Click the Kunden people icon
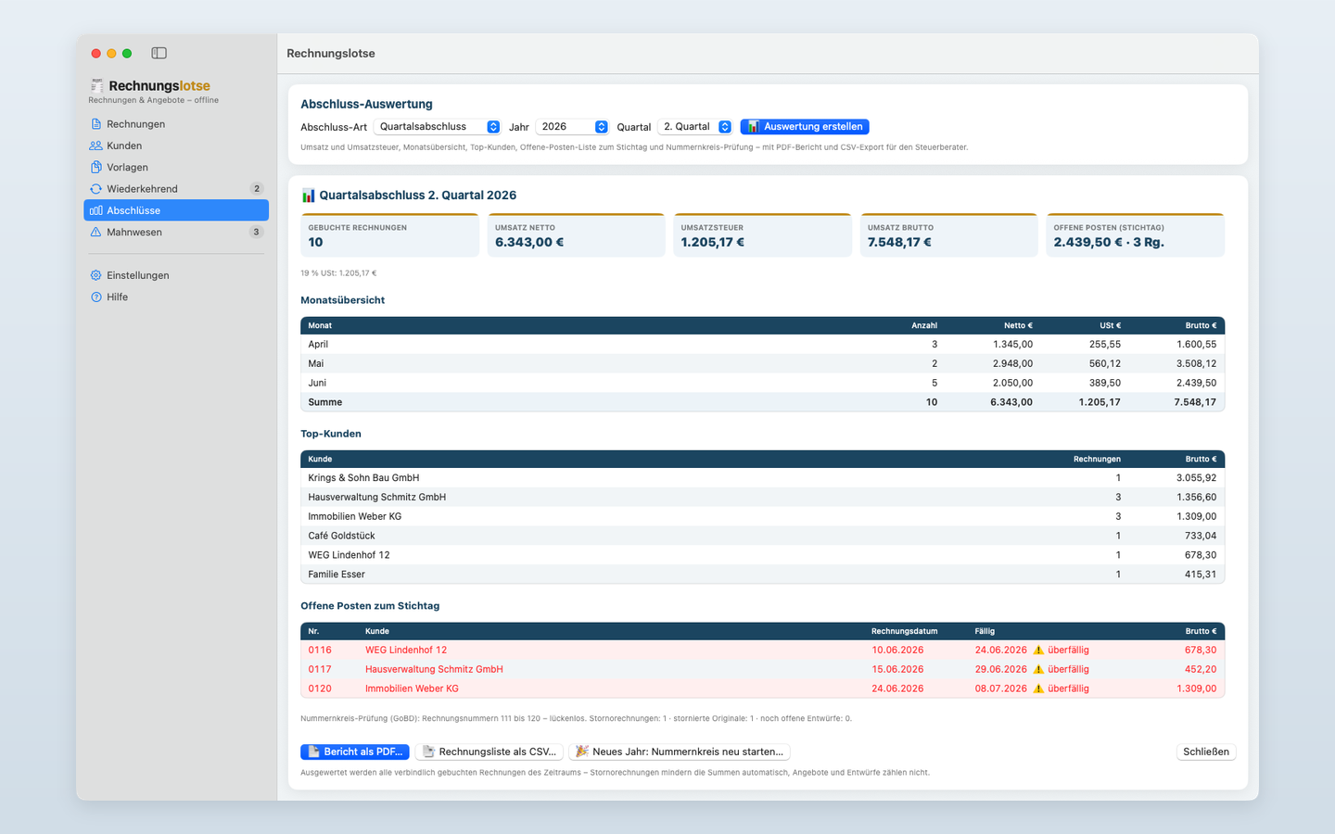 pyautogui.click(x=95, y=145)
